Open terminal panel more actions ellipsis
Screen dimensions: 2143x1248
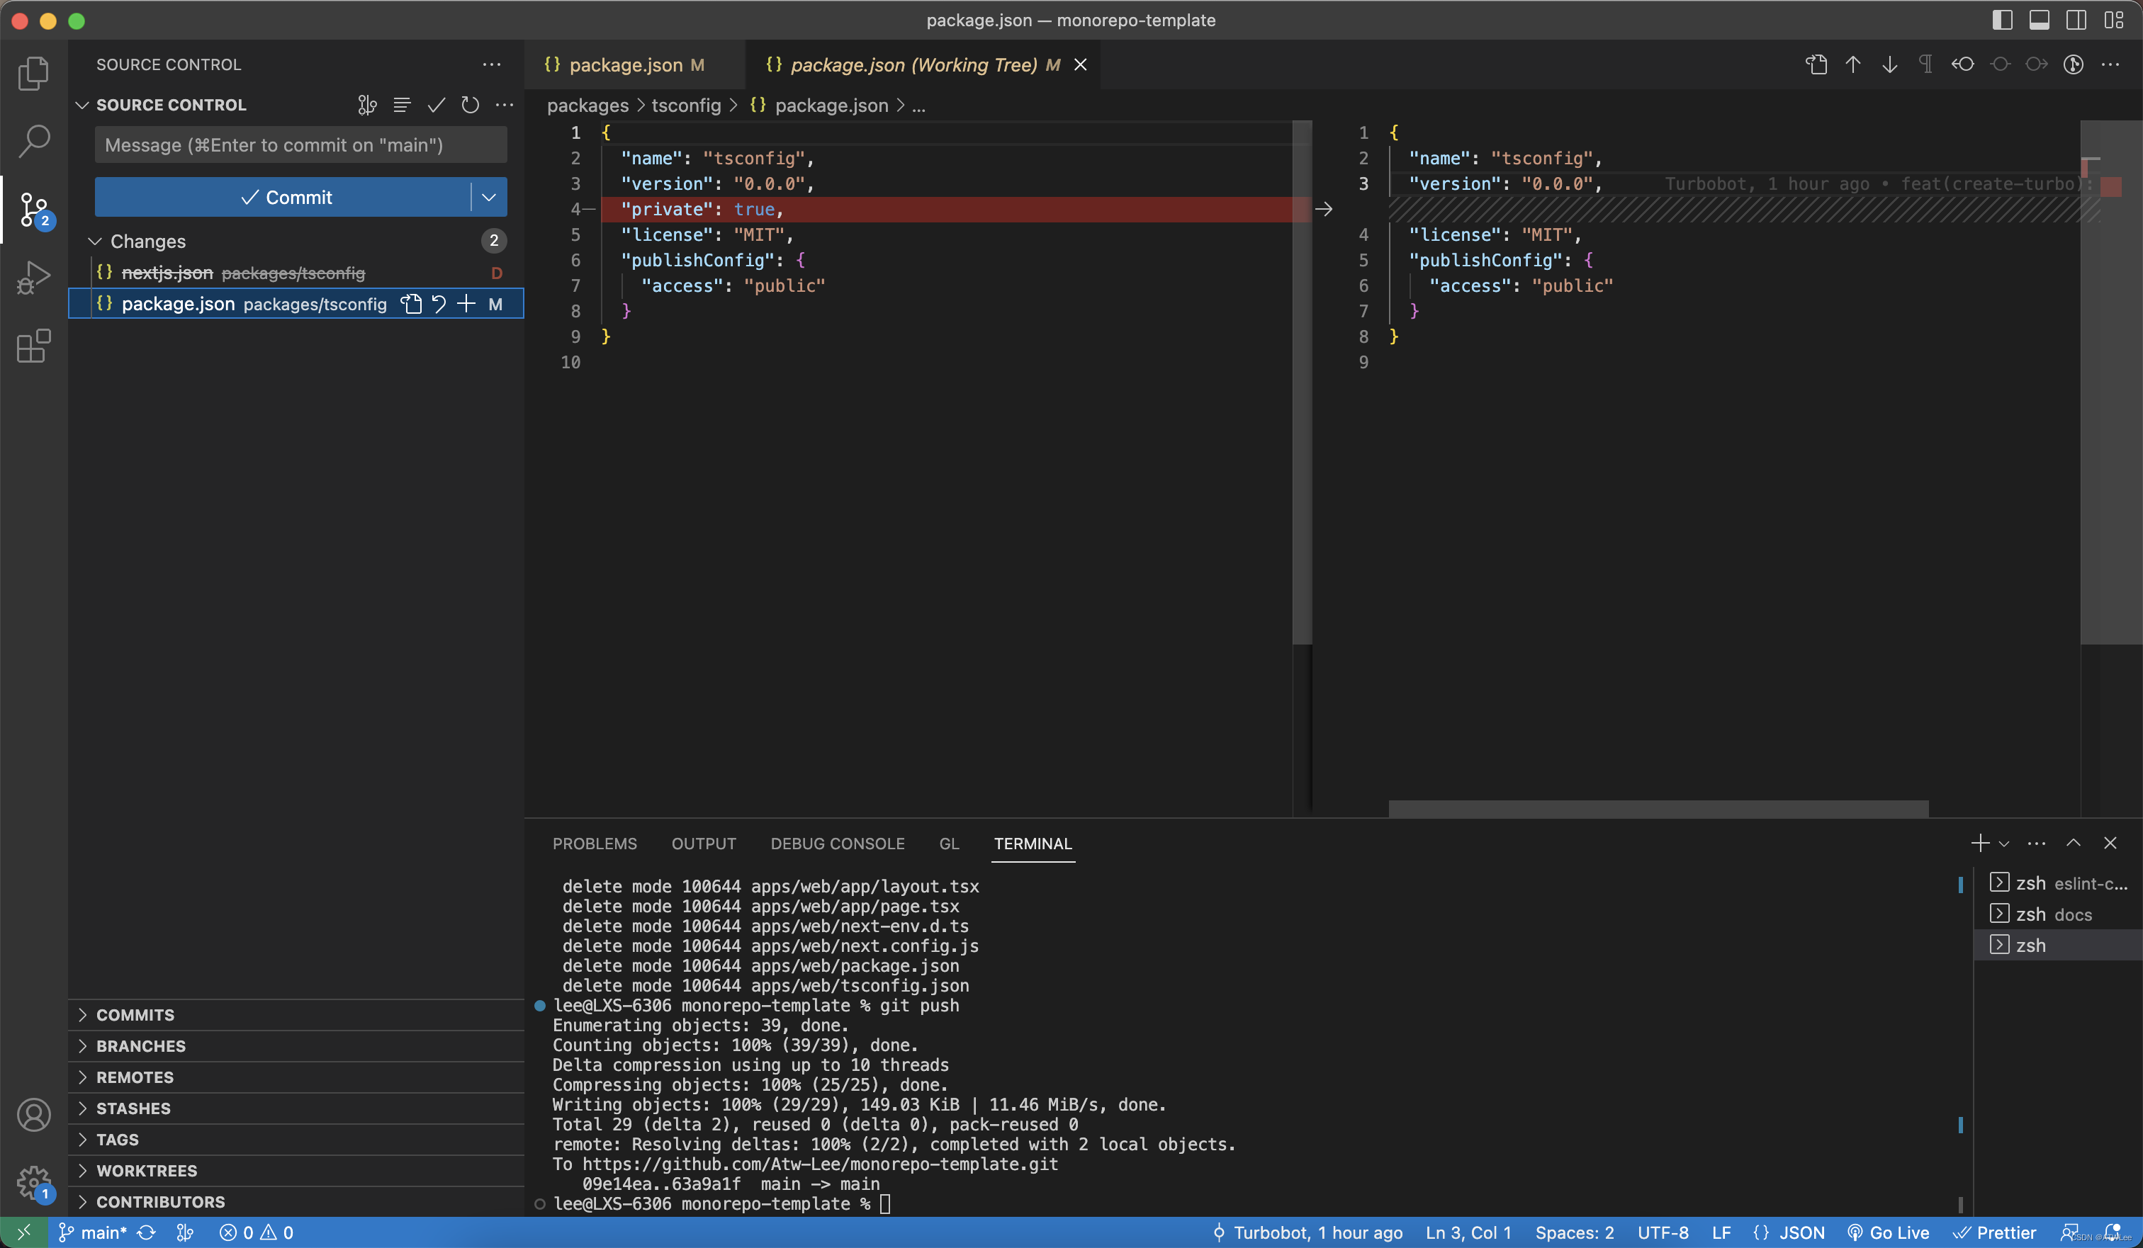[2037, 842]
